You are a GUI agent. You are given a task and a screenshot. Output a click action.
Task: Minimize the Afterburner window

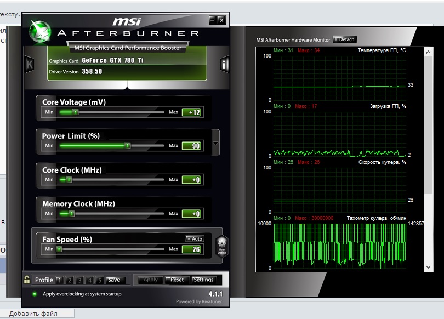click(212, 20)
